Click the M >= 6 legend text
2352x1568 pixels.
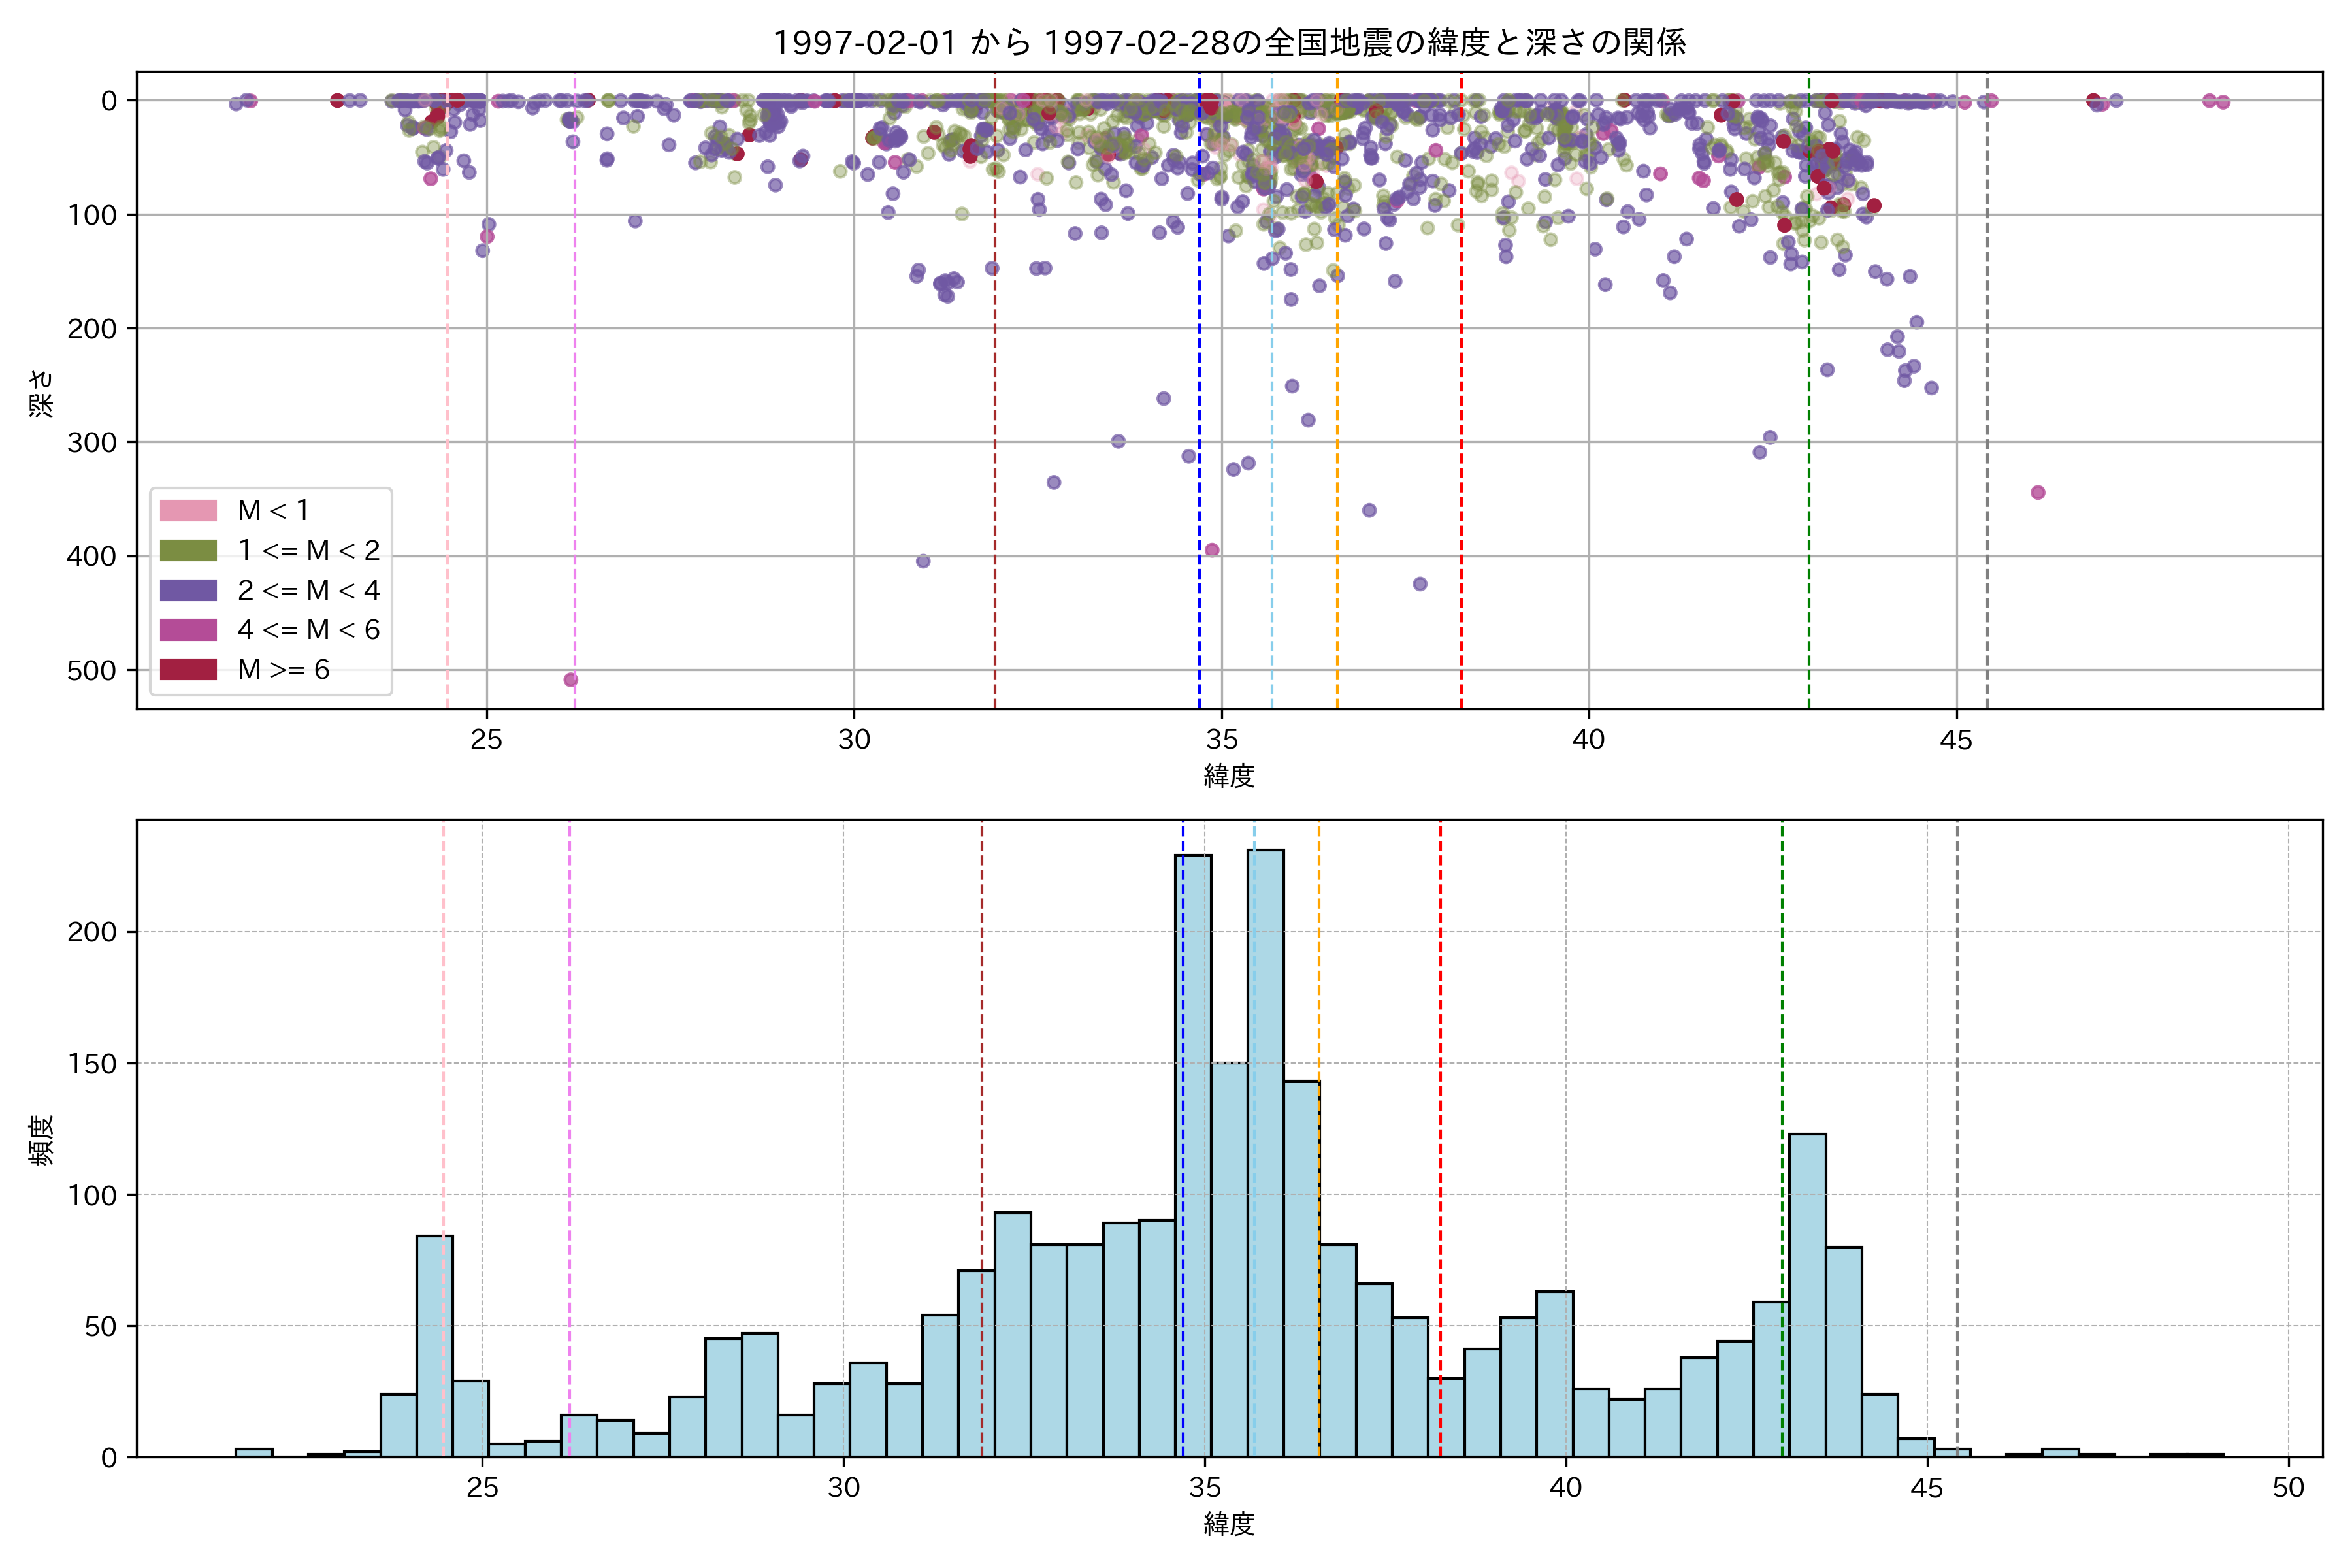283,669
